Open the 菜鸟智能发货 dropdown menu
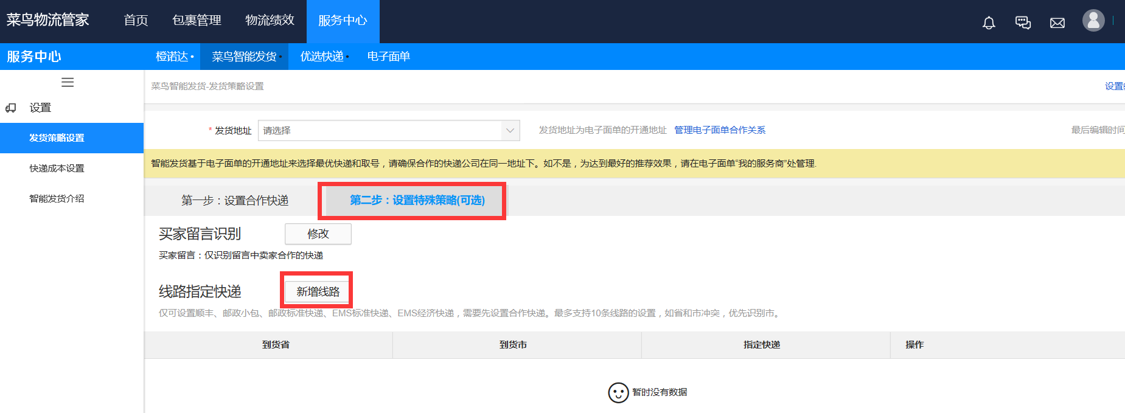The height and width of the screenshot is (413, 1125). click(x=246, y=57)
